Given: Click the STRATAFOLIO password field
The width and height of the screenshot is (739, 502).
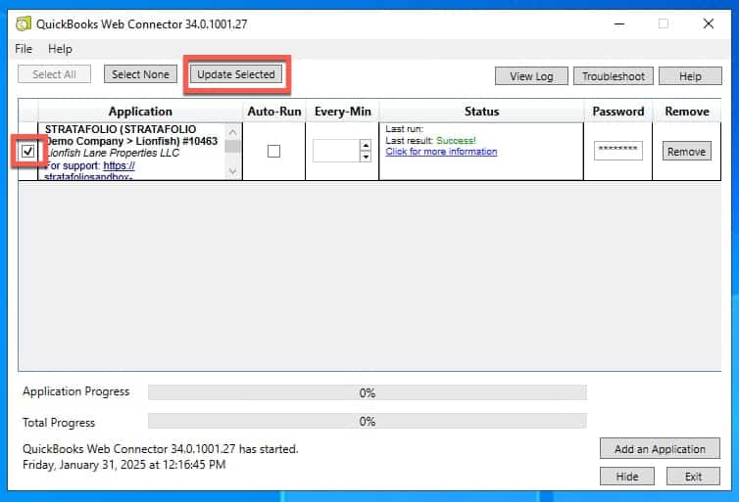Looking at the screenshot, I should (x=617, y=151).
